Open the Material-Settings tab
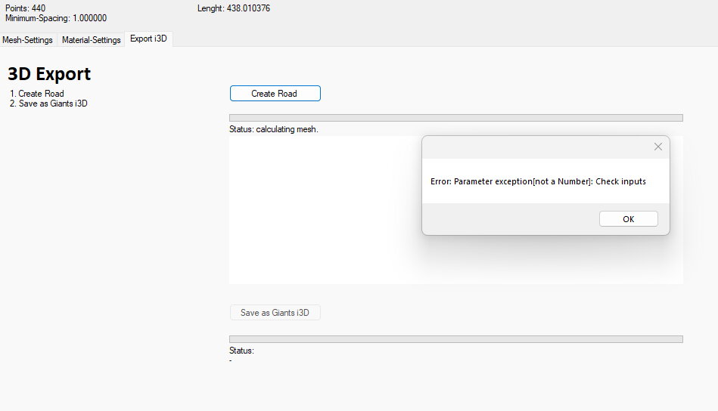The image size is (718, 411). click(x=91, y=40)
